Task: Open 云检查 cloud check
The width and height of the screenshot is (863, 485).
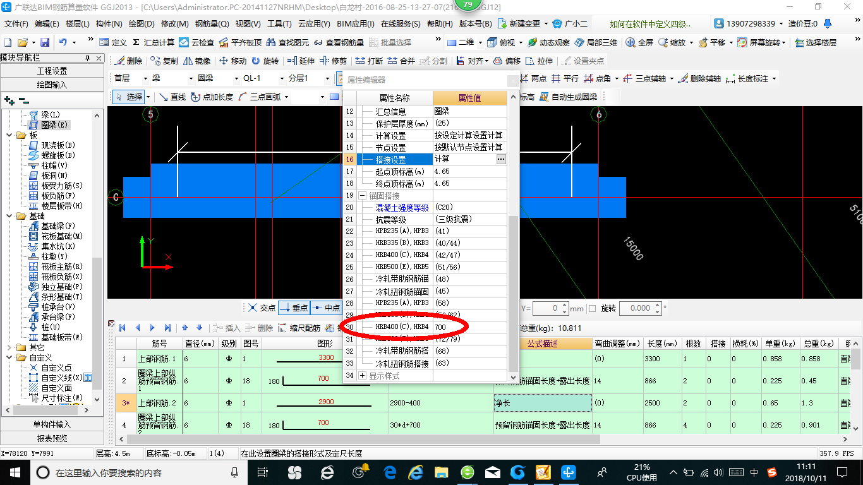Action: tap(196, 42)
